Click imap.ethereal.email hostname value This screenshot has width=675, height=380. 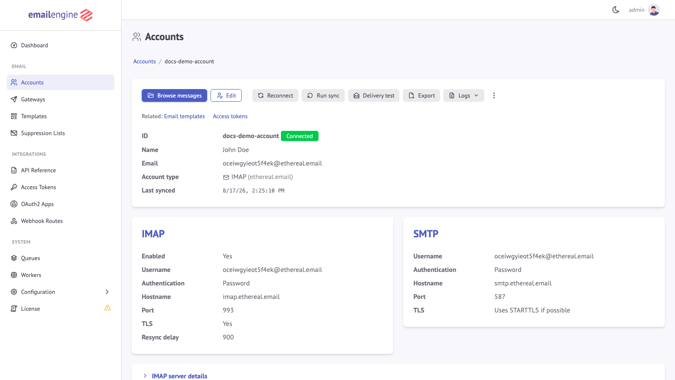tap(251, 297)
